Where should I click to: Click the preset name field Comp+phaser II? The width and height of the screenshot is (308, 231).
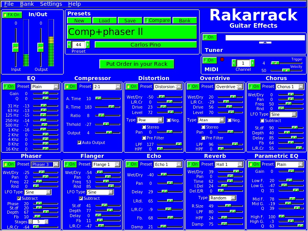tap(132, 32)
